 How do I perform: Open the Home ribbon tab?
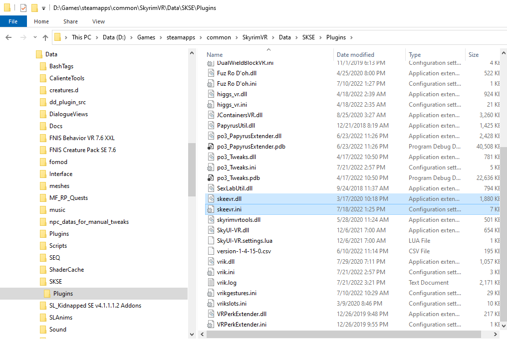[x=41, y=21]
